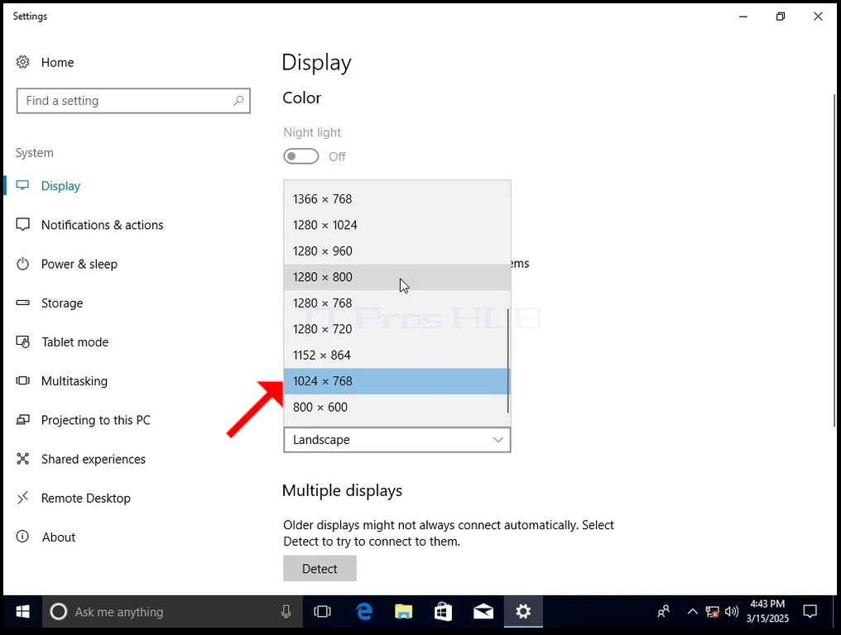This screenshot has width=841, height=635.
Task: Click the network status tray icon
Action: pyautogui.click(x=712, y=611)
